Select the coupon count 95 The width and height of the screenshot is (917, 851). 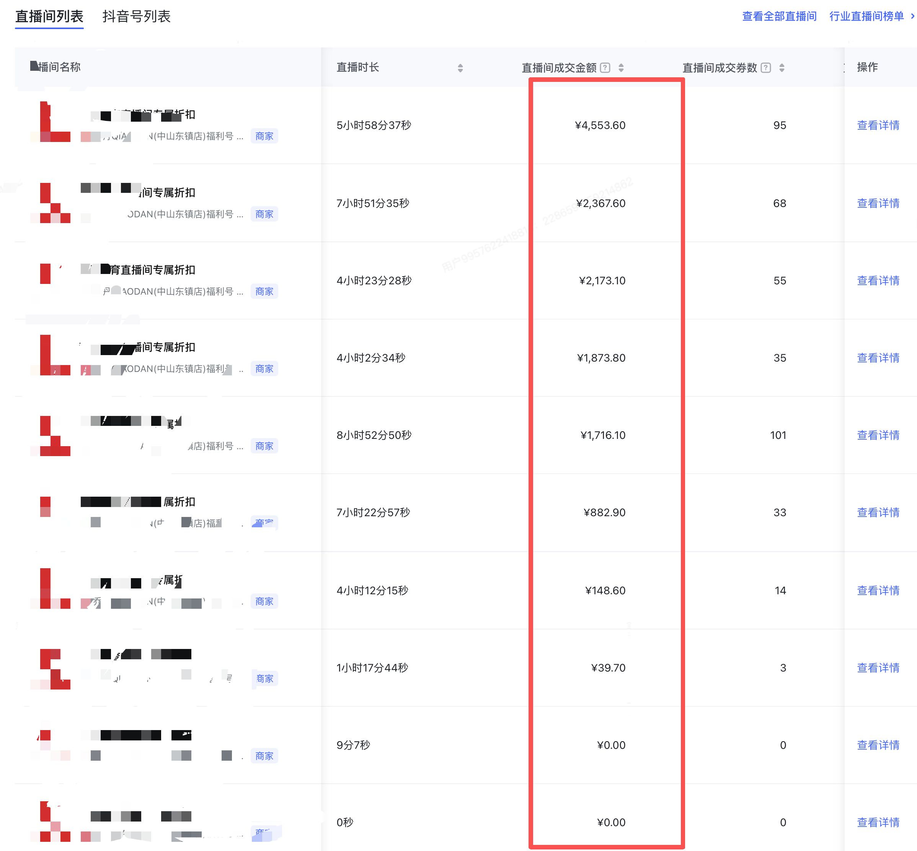click(780, 125)
